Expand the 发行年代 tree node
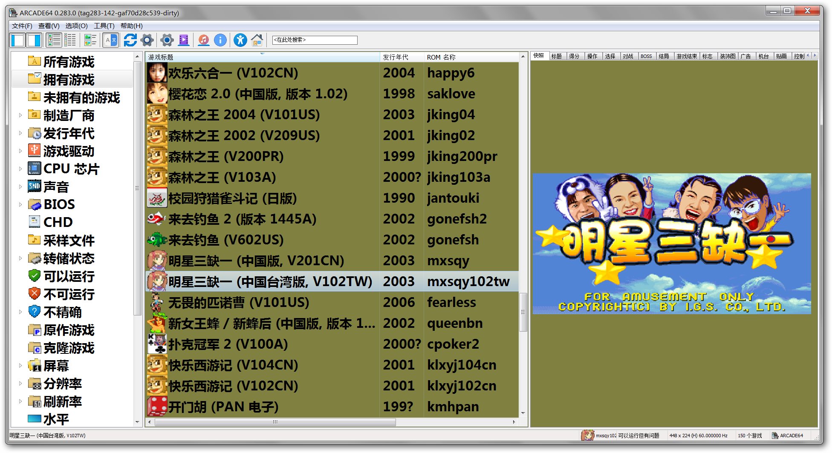This screenshot has width=832, height=453. tap(20, 133)
